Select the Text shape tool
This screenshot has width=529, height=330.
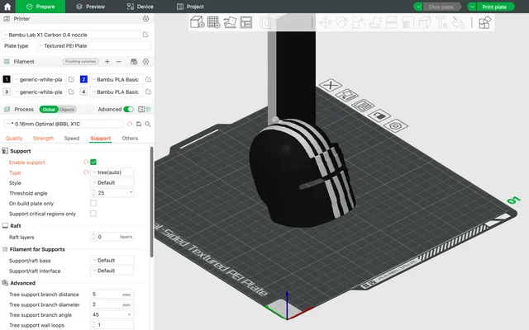pyautogui.click(x=441, y=22)
